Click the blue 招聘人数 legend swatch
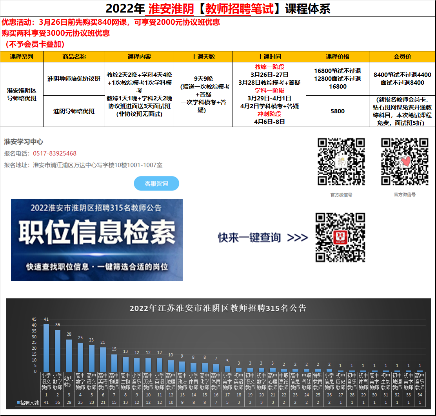Viewport: 436px width, 416px height. click(x=18, y=403)
